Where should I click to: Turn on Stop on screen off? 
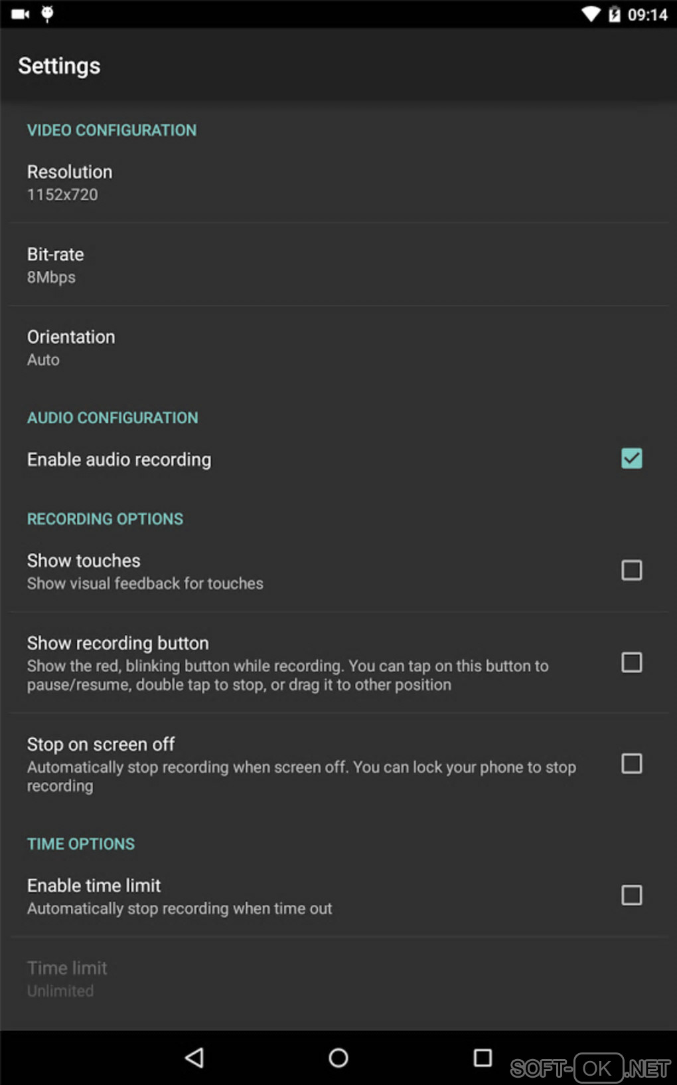pos(631,763)
